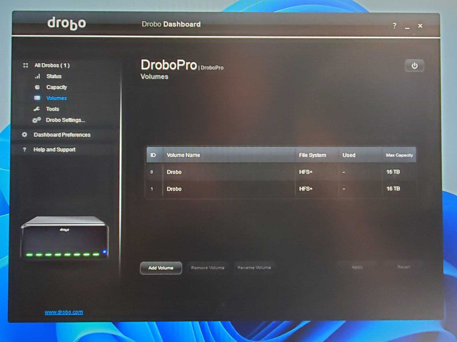The width and height of the screenshot is (457, 342).
Task: Click Drobo name in volume 0 row
Action: 174,172
